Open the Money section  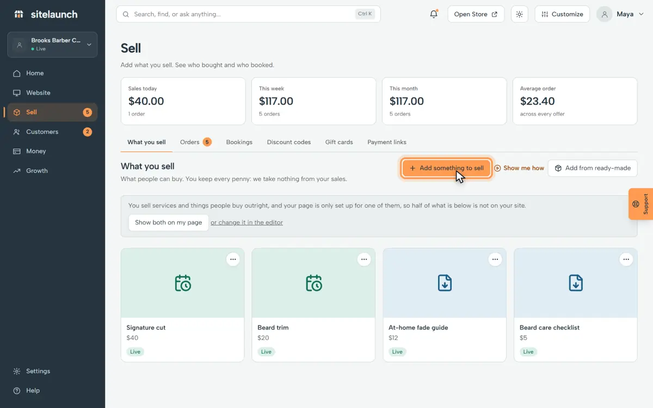(52, 151)
